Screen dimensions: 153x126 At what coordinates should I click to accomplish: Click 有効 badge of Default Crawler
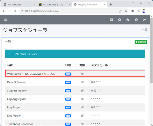point(68,82)
